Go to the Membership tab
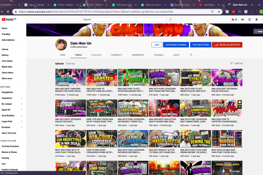This screenshot has height=175, width=263. (138, 55)
